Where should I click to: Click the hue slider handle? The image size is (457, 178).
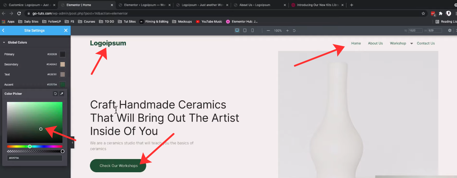tap(30, 147)
